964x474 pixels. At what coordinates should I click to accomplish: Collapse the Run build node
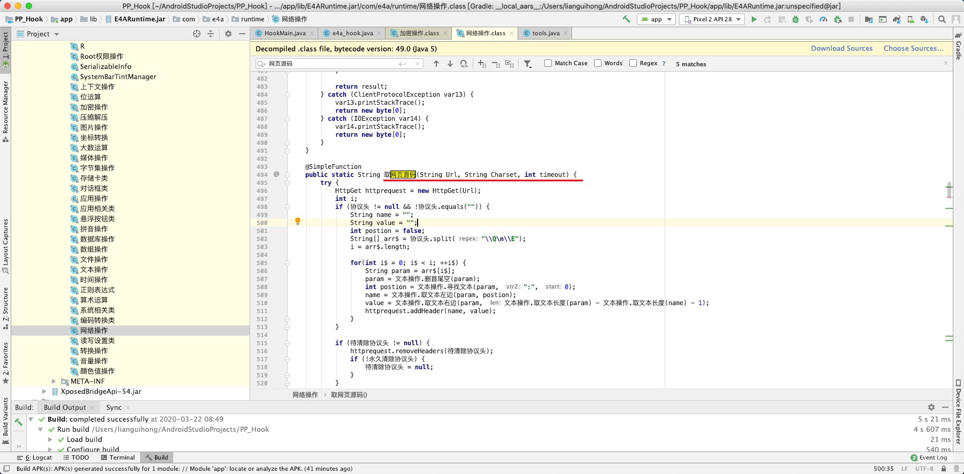(x=40, y=430)
